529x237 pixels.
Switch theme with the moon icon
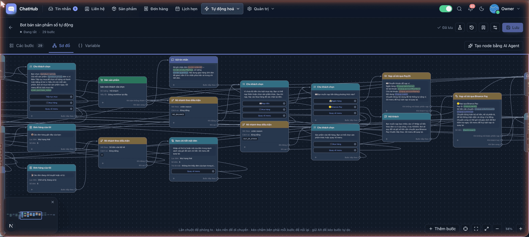pyautogui.click(x=482, y=9)
